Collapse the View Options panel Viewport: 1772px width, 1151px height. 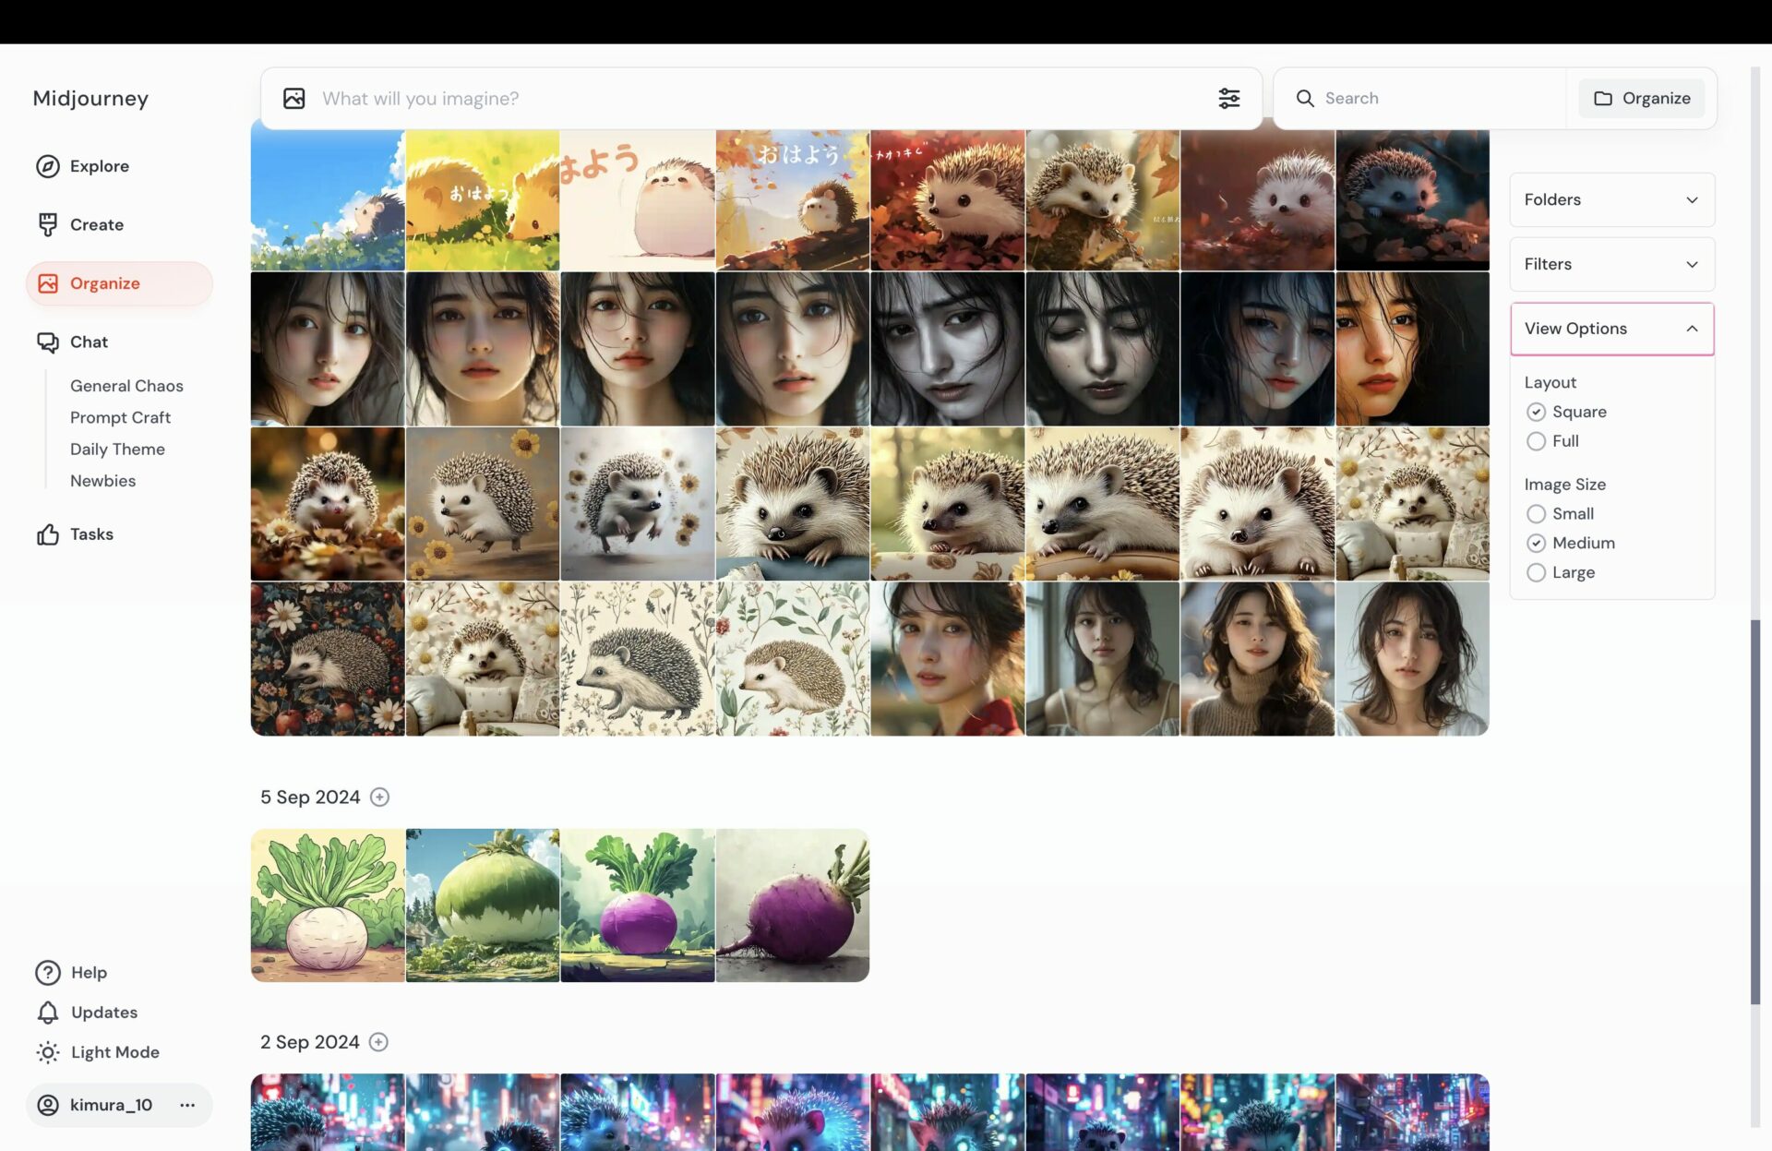pos(1694,328)
